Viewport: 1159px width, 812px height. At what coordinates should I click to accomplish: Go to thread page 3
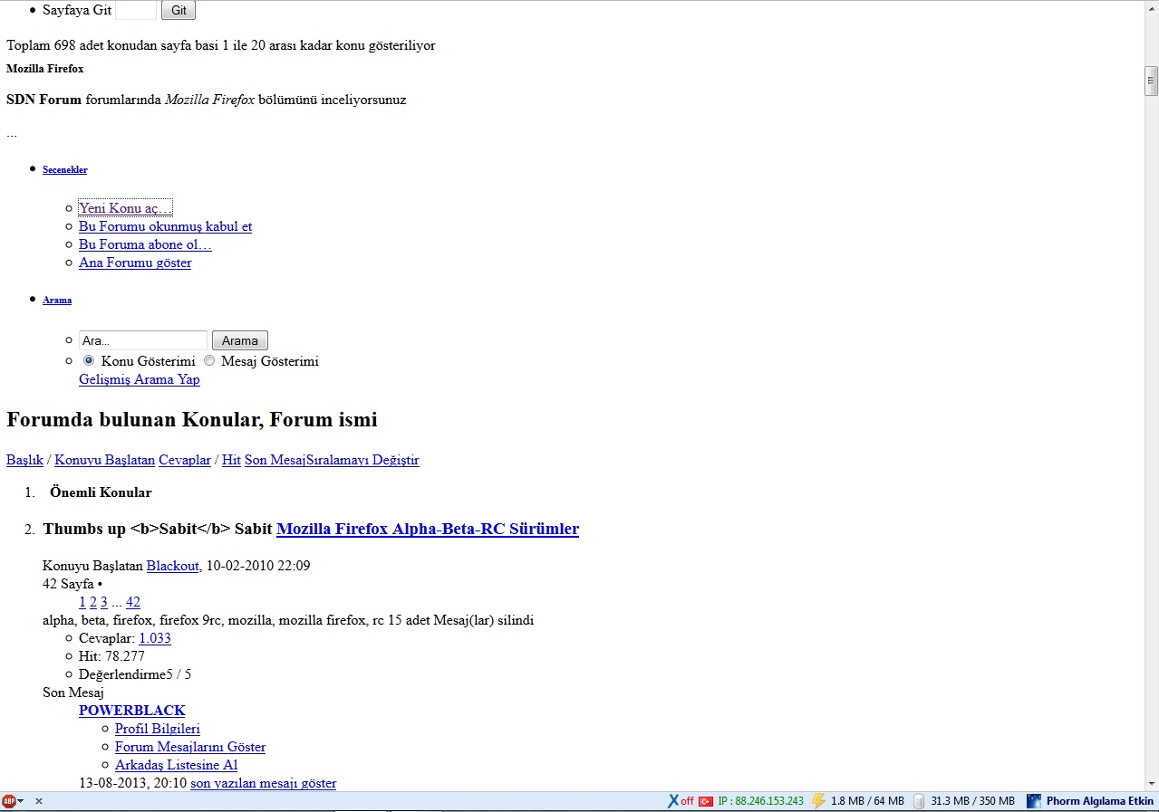click(104, 602)
